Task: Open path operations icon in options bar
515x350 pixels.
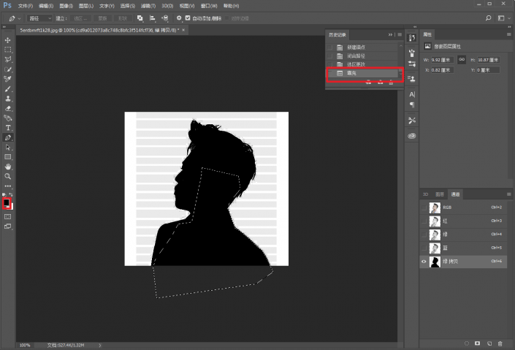Action: (140, 18)
